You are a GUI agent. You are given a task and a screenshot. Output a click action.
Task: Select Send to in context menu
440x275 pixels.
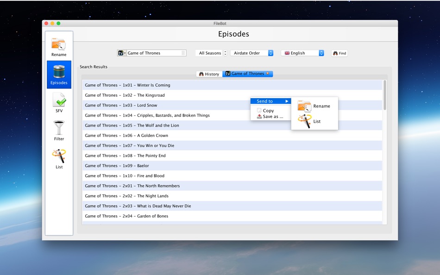pyautogui.click(x=270, y=101)
